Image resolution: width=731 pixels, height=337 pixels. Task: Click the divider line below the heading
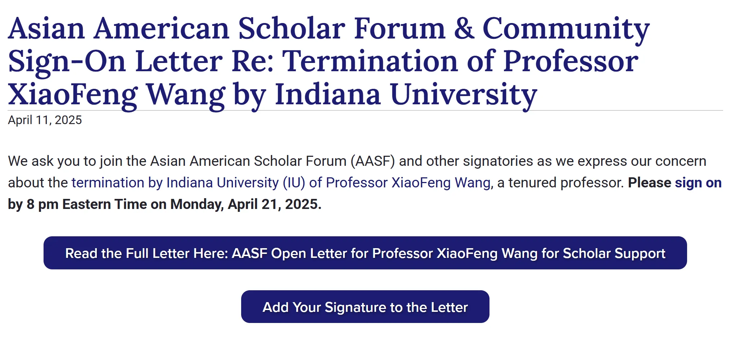pyautogui.click(x=365, y=110)
